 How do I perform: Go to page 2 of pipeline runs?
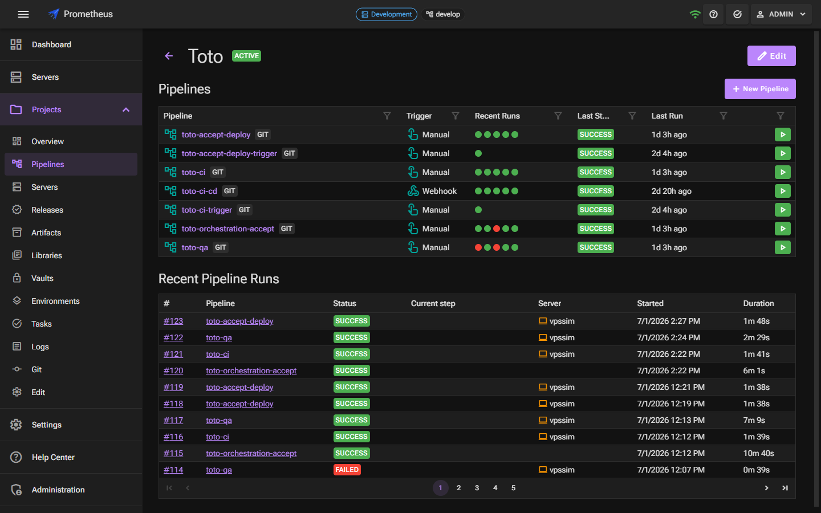click(x=458, y=488)
